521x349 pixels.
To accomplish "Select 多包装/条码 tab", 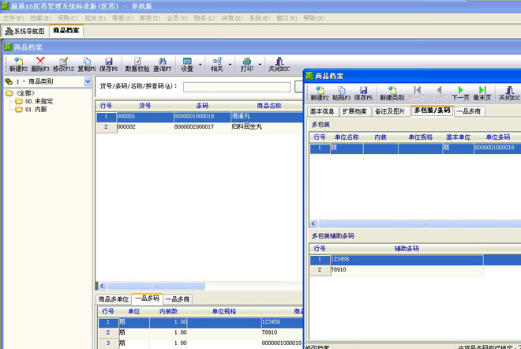I will [432, 111].
